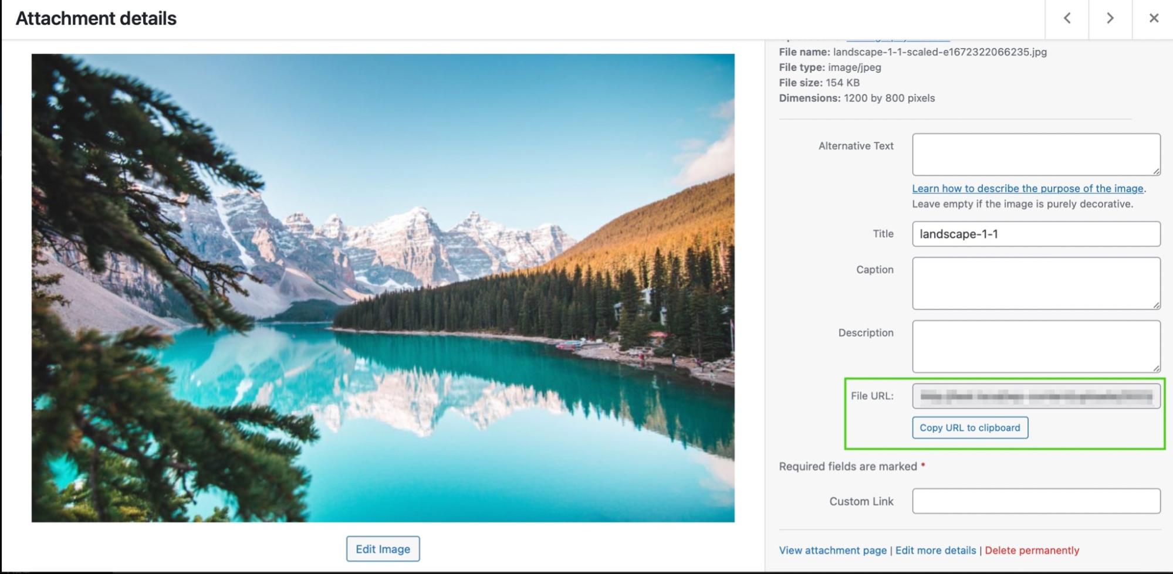
Task: Select the blurred File URL field
Action: click(x=1036, y=396)
